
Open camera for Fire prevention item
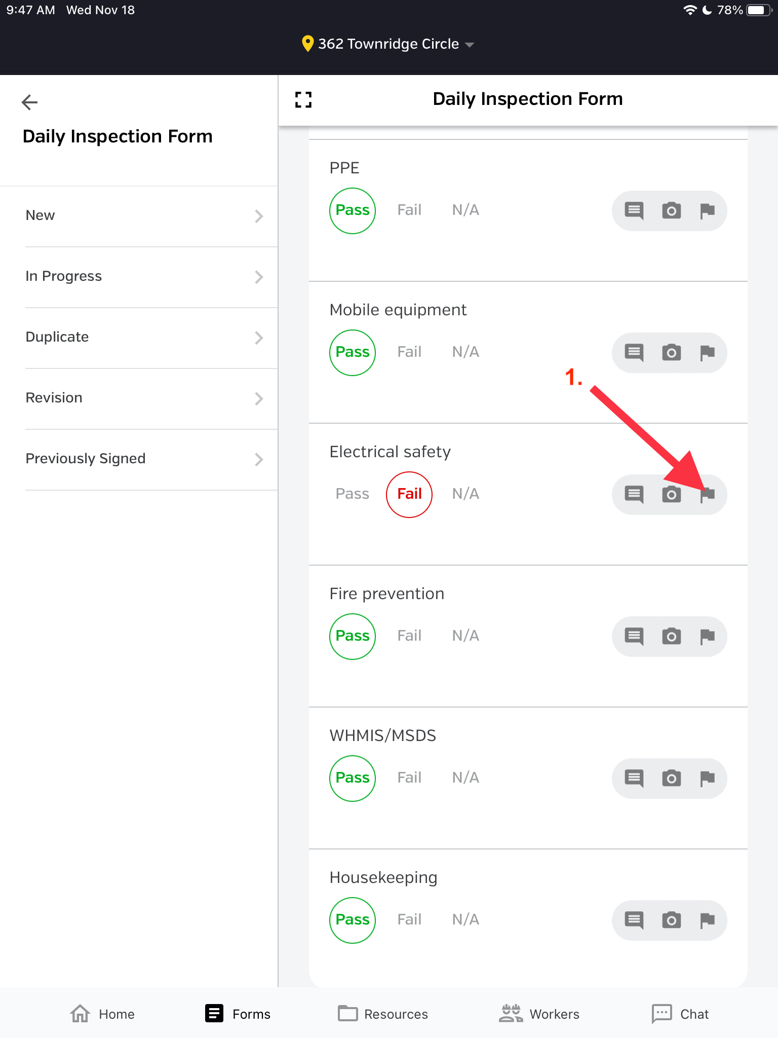671,636
